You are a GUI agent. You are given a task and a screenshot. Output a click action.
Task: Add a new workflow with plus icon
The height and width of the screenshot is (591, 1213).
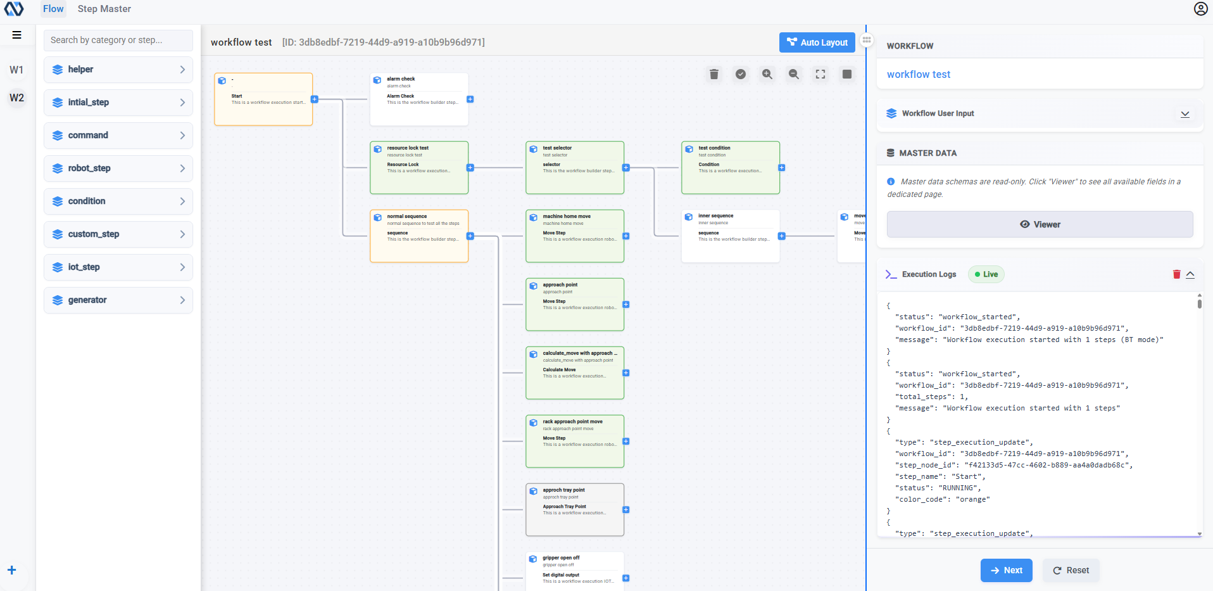(11, 570)
